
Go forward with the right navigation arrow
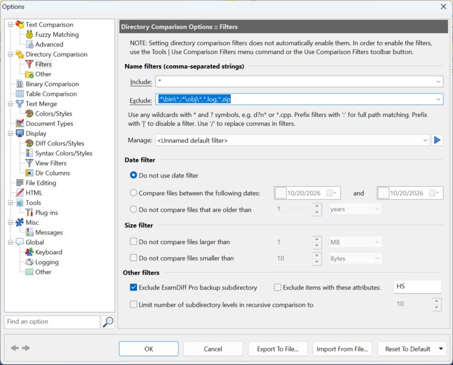26,348
